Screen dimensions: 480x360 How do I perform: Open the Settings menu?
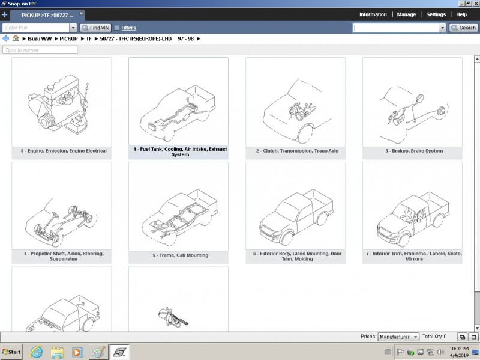click(x=436, y=14)
